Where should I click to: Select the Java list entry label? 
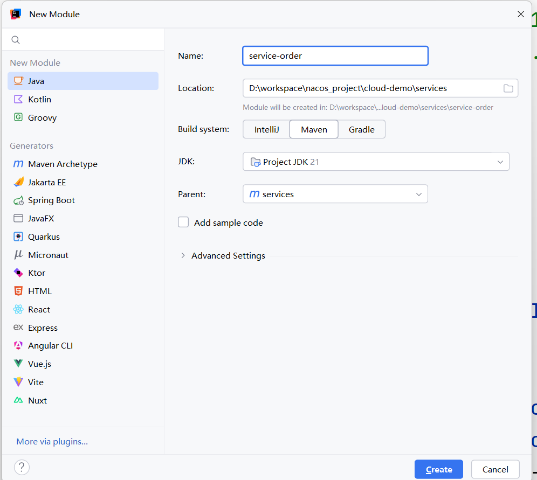click(36, 81)
